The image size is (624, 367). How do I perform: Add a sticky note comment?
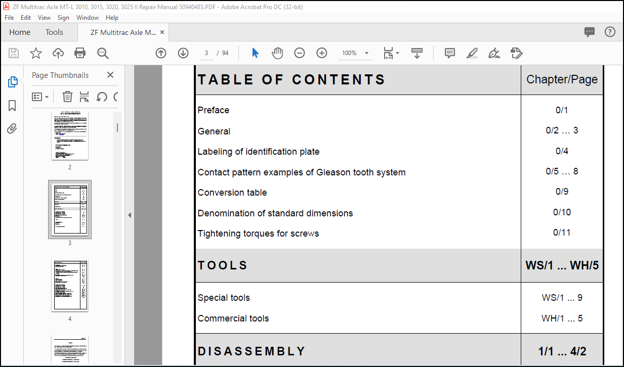click(450, 53)
